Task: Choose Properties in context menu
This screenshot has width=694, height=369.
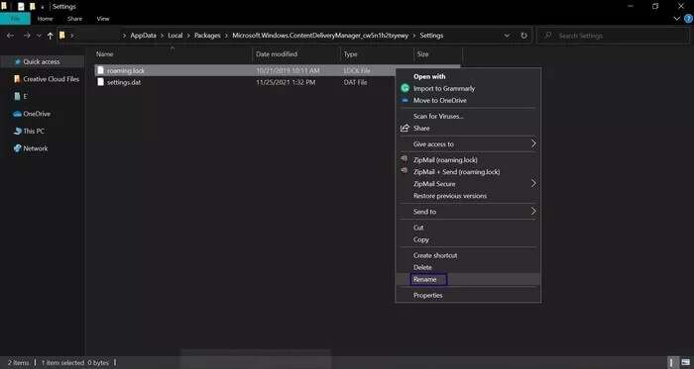Action: (x=467, y=295)
